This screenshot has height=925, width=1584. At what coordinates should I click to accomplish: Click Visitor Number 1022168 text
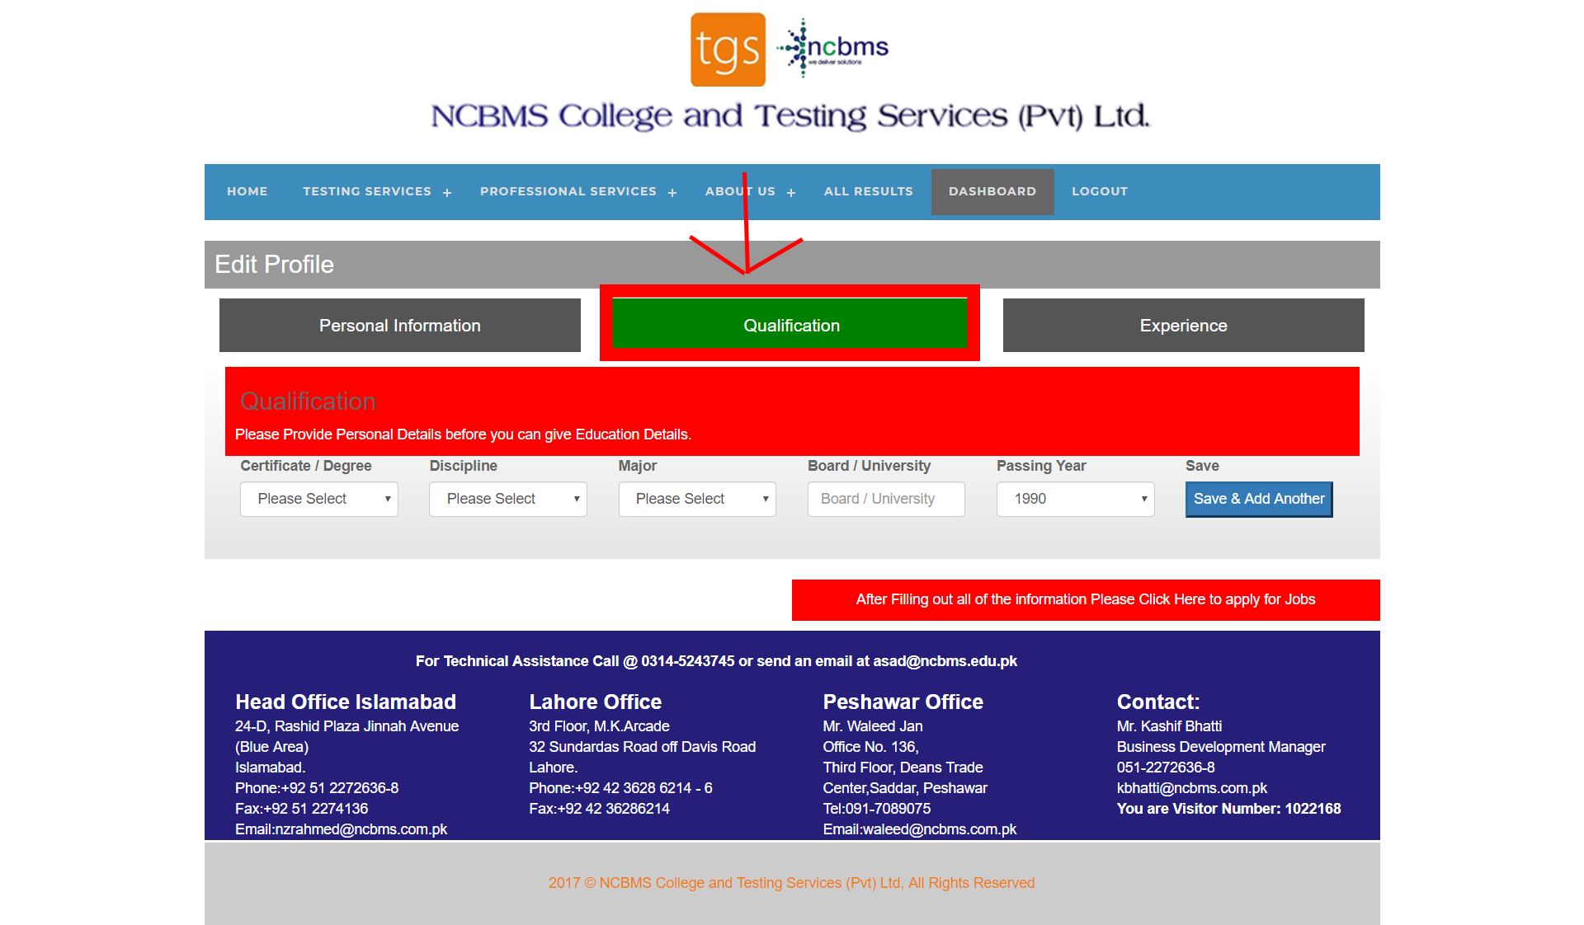click(1229, 809)
